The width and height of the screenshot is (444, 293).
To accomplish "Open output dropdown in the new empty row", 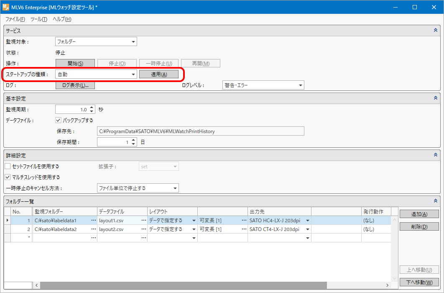I will tap(308, 238).
